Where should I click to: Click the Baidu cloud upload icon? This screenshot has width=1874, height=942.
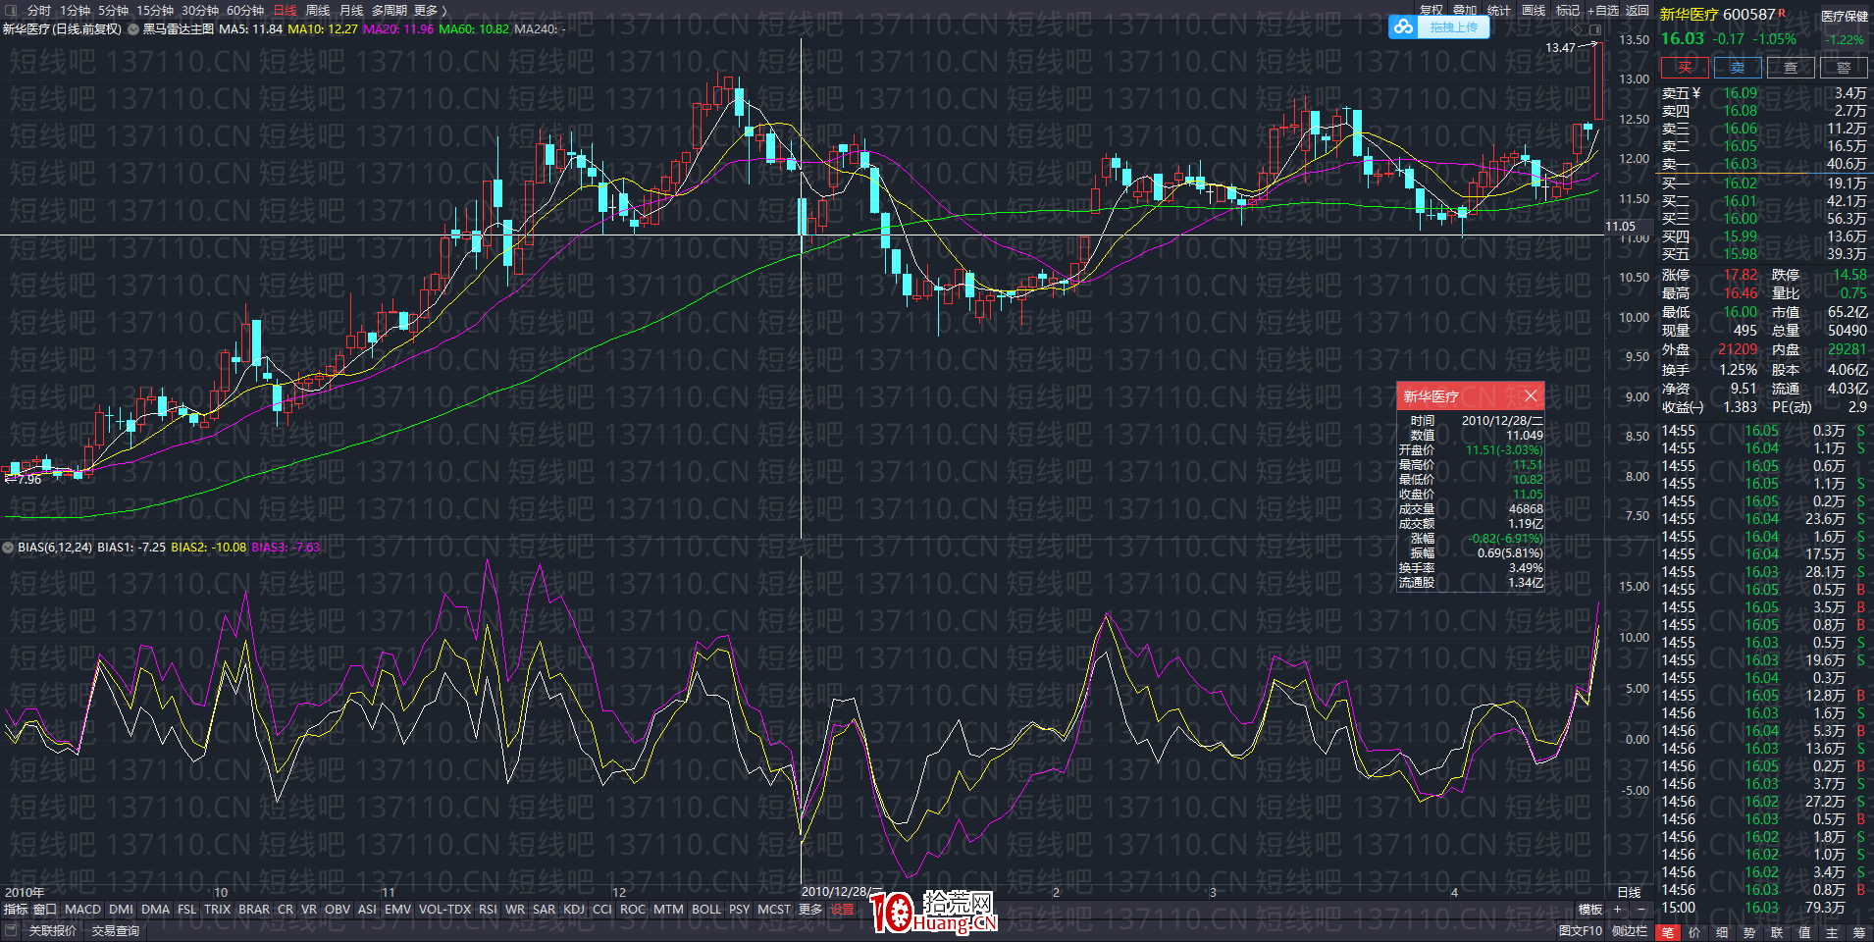1404,27
